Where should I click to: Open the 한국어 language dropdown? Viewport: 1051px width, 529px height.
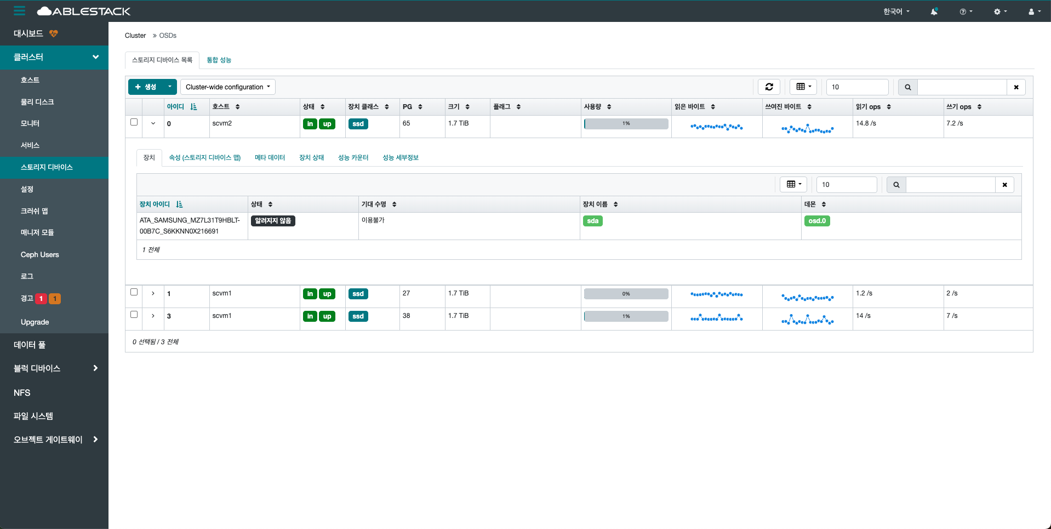click(896, 12)
